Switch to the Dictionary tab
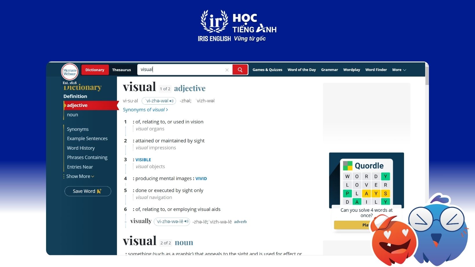This screenshot has width=475, height=267. (95, 70)
